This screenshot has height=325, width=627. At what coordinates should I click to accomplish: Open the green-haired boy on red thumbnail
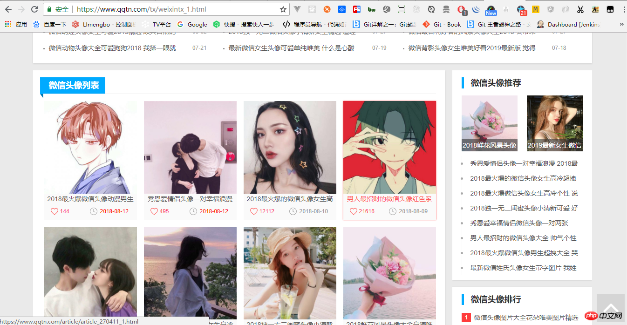tap(389, 148)
